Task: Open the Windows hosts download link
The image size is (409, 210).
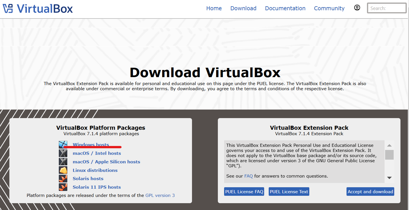Action: click(x=91, y=145)
